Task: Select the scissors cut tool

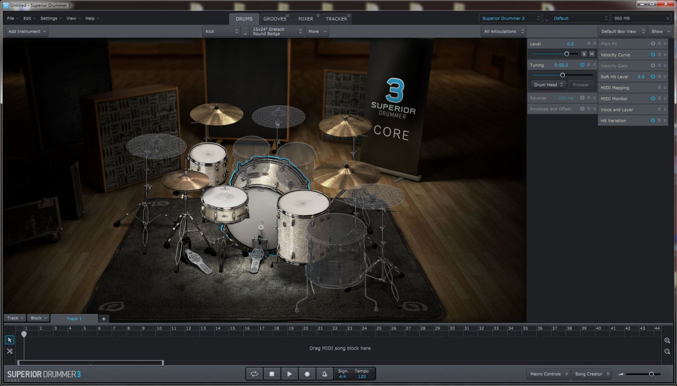Action: point(10,351)
